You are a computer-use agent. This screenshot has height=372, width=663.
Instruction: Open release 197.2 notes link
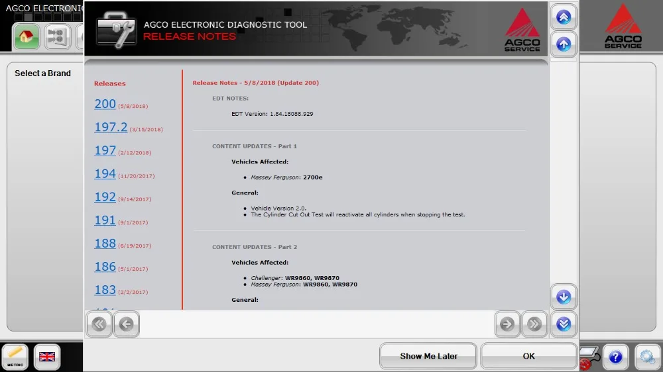(x=111, y=127)
